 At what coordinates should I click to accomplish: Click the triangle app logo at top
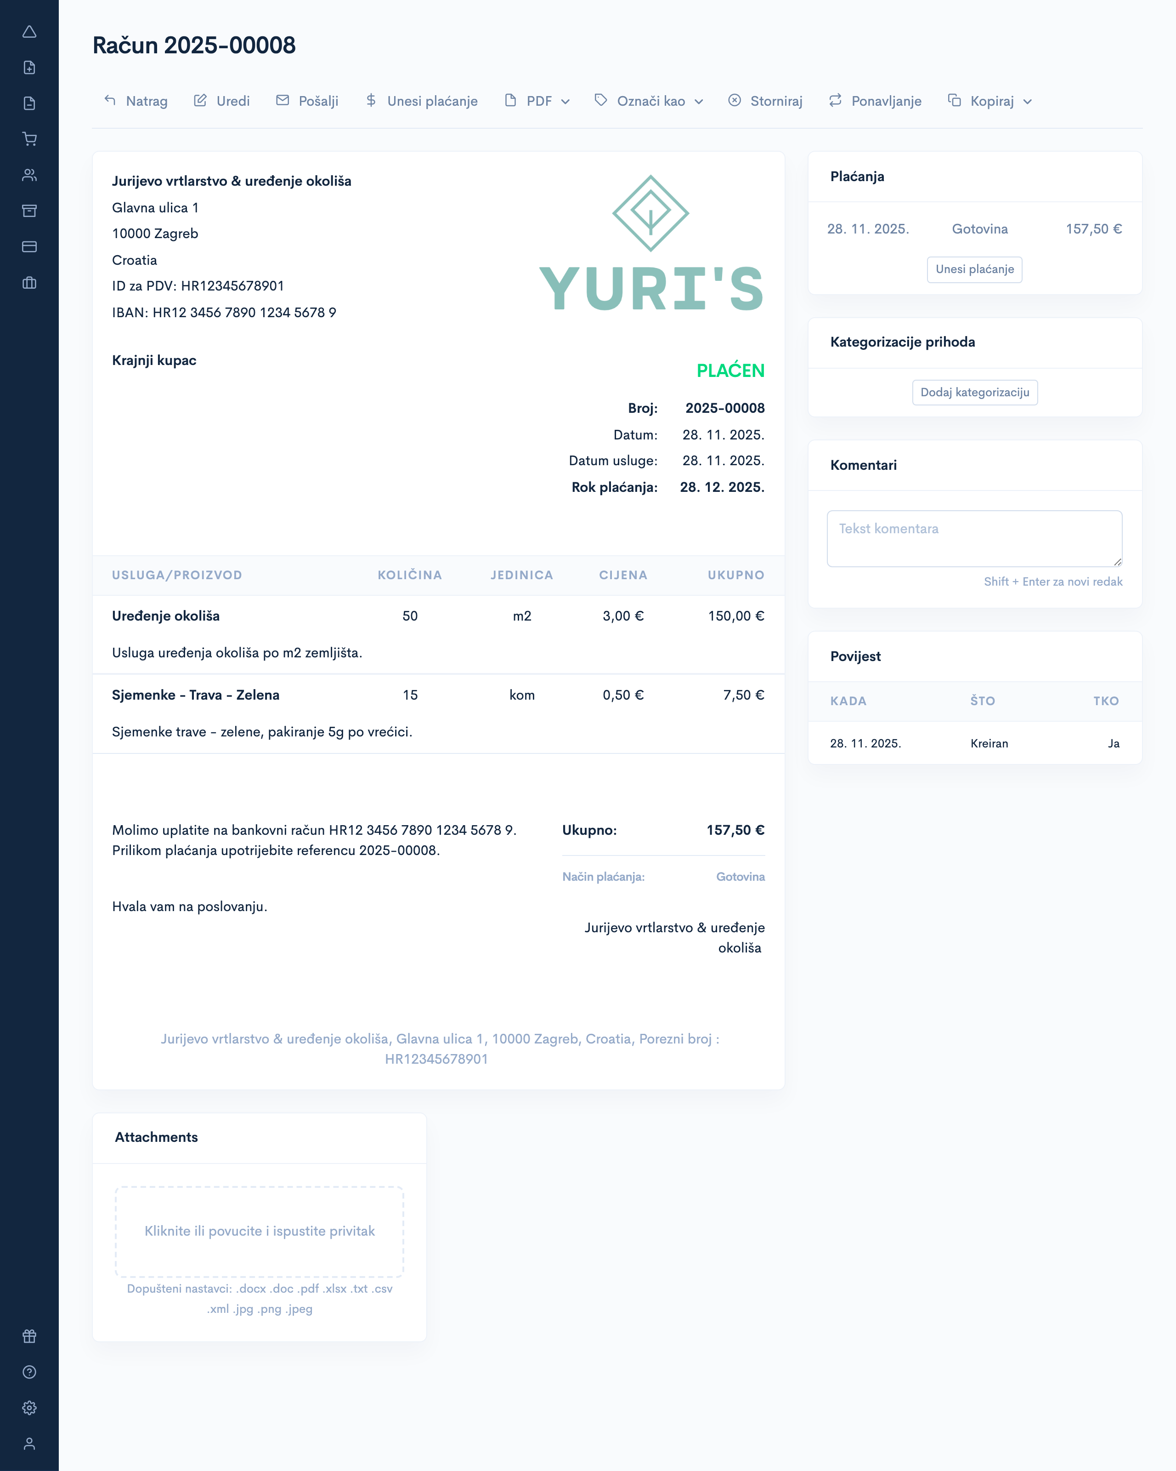click(30, 32)
